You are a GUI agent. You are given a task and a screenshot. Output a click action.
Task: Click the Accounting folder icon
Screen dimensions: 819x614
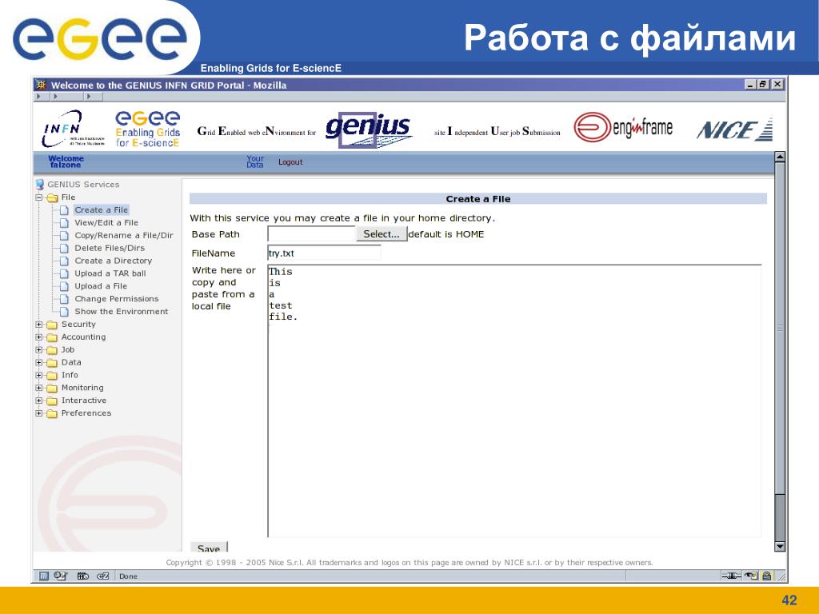click(52, 337)
